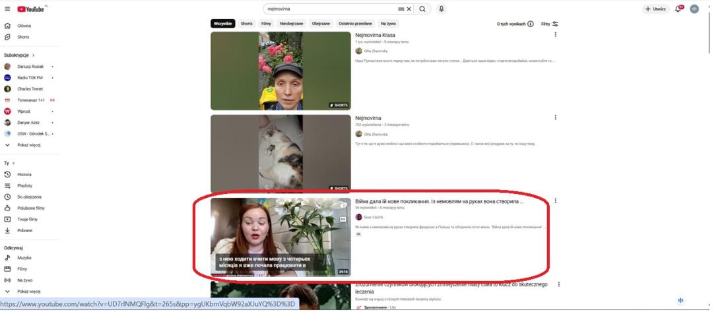The image size is (726, 314).
Task: Go to Pobrane downloads
Action: pos(24,230)
